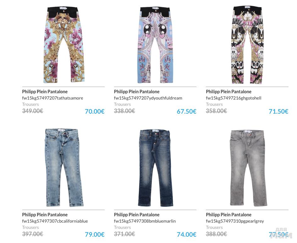
Task: Click the 71.50€ sale price
Action: [278, 111]
